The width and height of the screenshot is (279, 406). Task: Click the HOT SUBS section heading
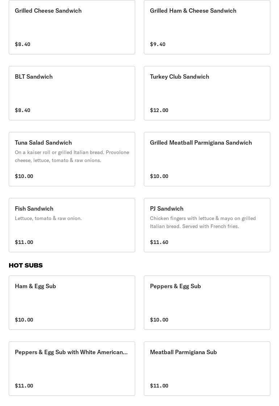pos(26,265)
